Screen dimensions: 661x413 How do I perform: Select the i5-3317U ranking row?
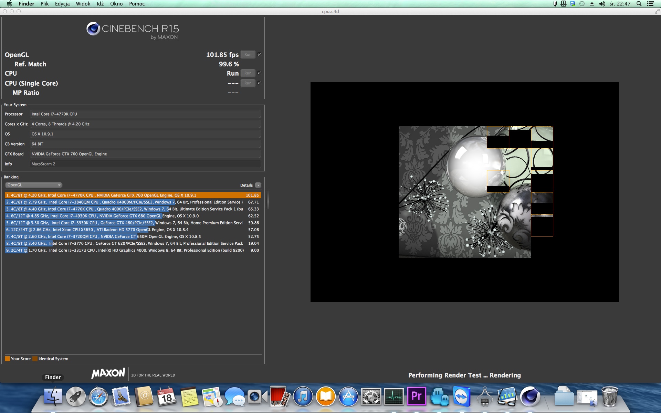(x=133, y=250)
